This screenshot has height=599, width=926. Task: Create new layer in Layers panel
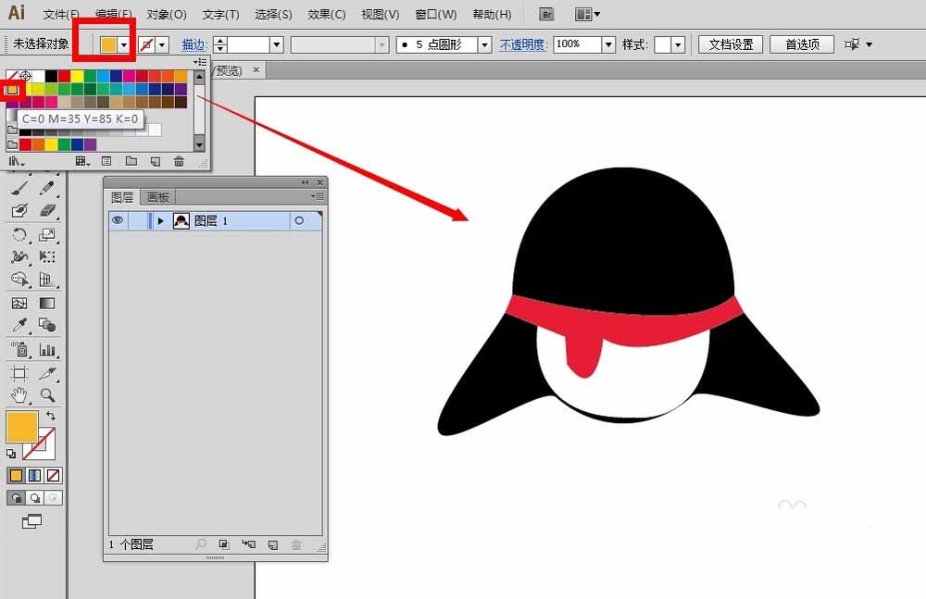(x=273, y=544)
